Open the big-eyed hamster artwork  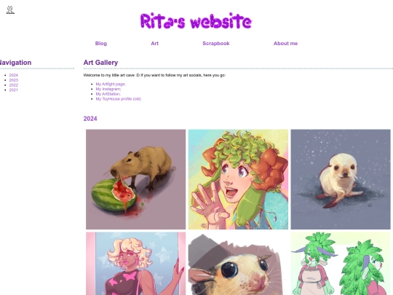pos(238,264)
